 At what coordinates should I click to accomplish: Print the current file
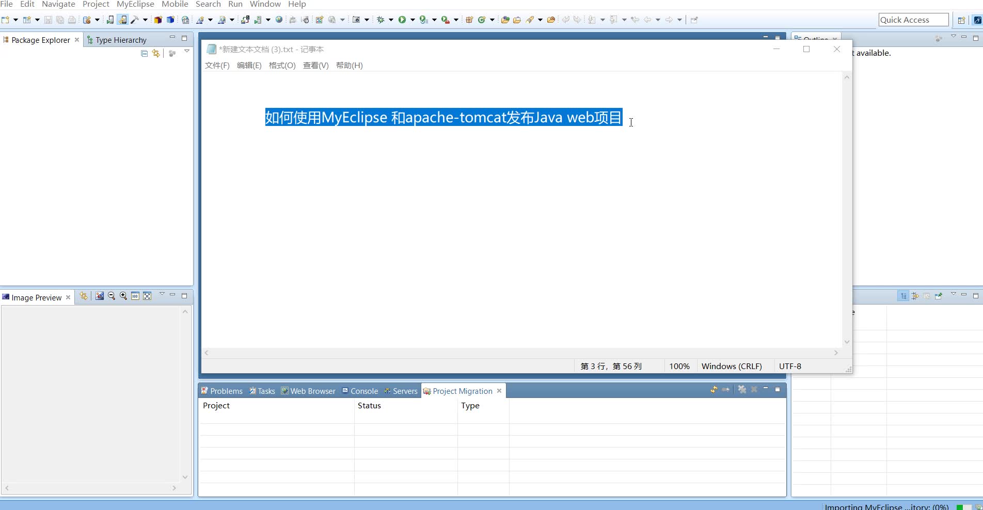click(x=72, y=20)
